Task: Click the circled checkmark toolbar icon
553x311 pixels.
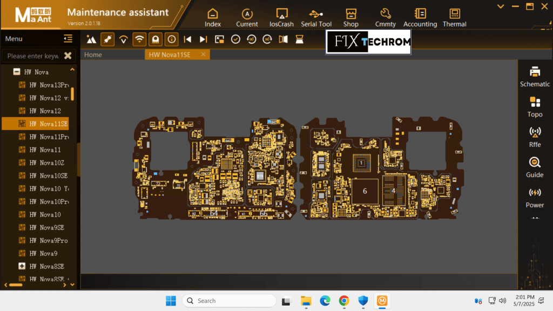Action: (x=235, y=39)
